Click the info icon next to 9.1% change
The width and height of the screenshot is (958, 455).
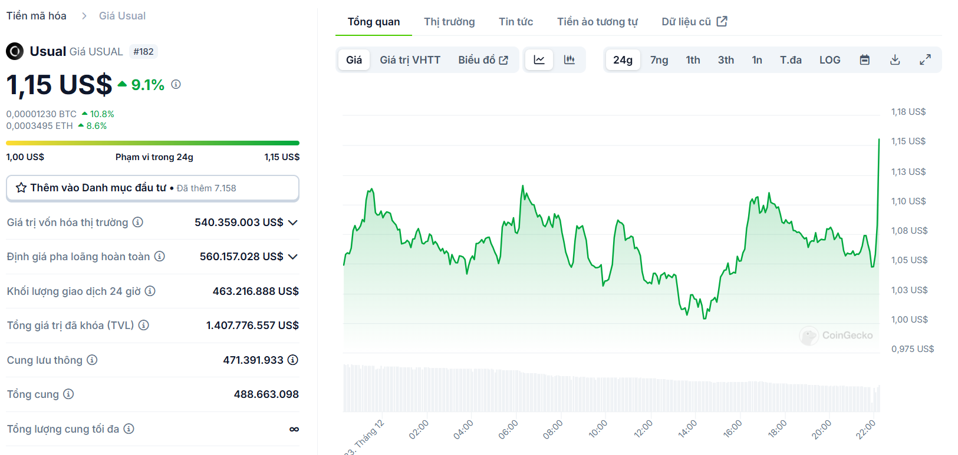click(176, 84)
